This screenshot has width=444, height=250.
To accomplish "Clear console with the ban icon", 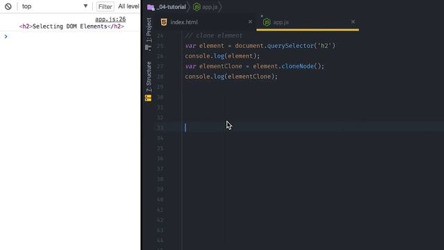I will click(8, 6).
